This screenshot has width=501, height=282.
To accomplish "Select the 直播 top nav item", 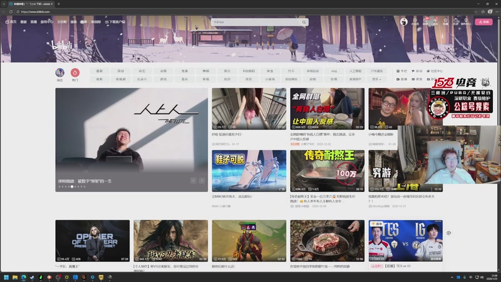I will [x=34, y=22].
